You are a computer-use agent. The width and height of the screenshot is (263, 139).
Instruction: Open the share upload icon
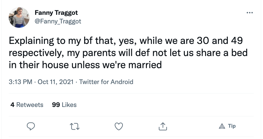[163, 126]
